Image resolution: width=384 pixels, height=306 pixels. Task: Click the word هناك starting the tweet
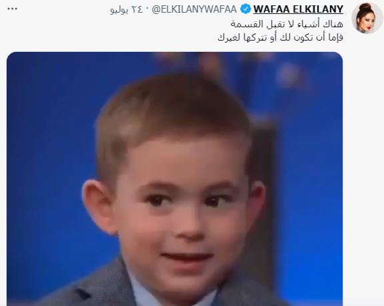click(335, 24)
